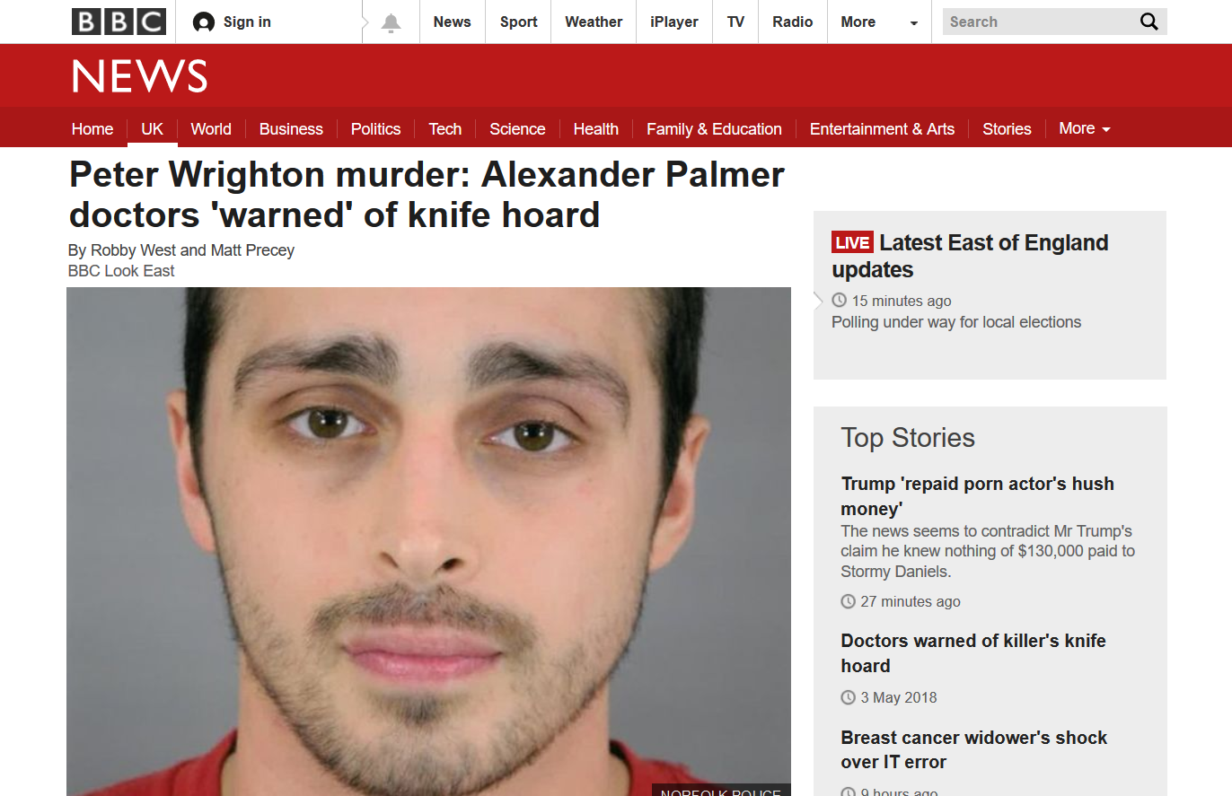Go to the Politics section
The height and width of the screenshot is (796, 1232).
tap(375, 129)
